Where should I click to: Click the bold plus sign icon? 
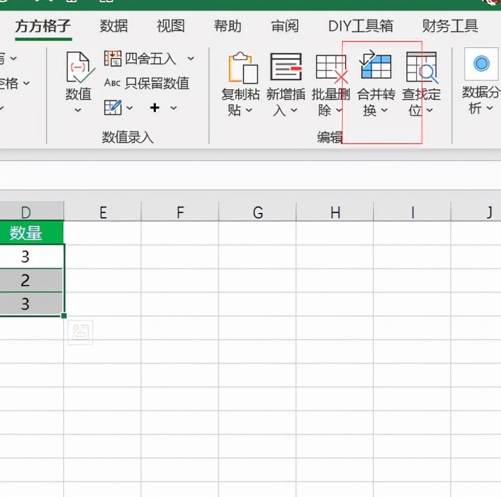[x=154, y=108]
